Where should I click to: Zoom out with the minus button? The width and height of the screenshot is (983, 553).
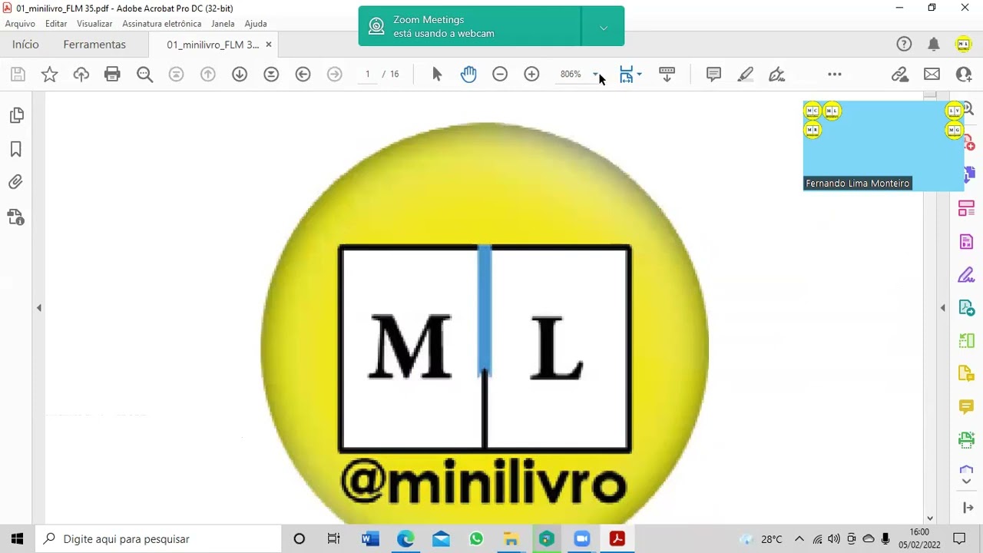pyautogui.click(x=500, y=75)
